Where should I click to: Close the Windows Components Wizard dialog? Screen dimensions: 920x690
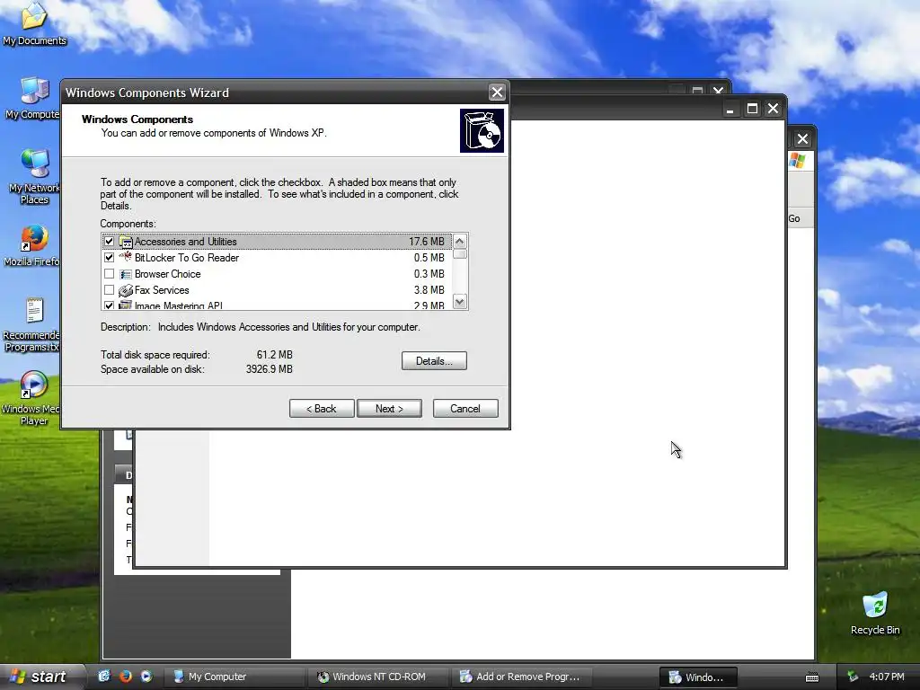pyautogui.click(x=497, y=93)
